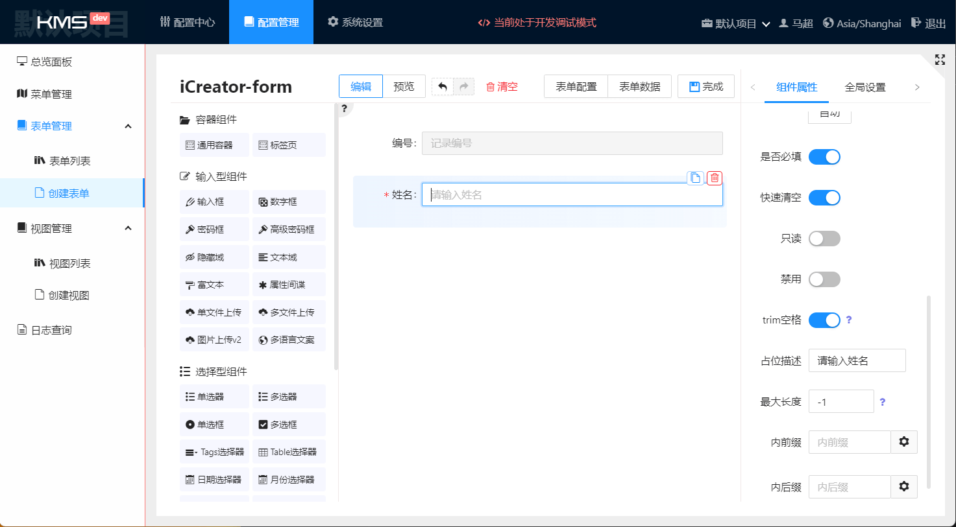Viewport: 956px width, 527px height.
Task: Click the 清空 clear button
Action: [x=502, y=87]
